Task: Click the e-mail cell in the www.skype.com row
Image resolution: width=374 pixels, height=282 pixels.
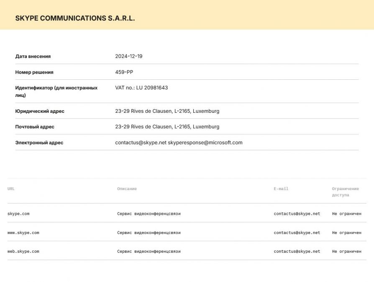Action: [297, 233]
